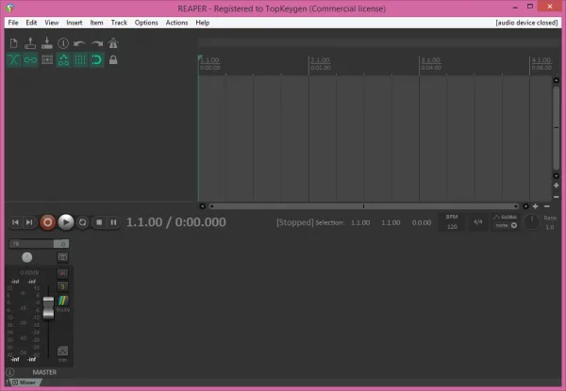Undo the last action

coord(79,43)
